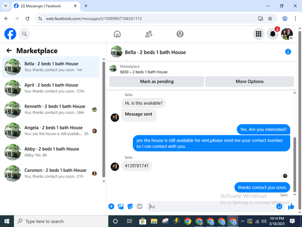The height and width of the screenshot is (227, 302).
Task: Choose a GIF in the composer
Action: [x=140, y=206]
